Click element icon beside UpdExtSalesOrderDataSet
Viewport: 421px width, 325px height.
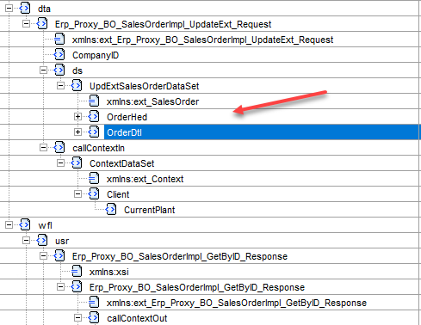pyautogui.click(x=77, y=86)
